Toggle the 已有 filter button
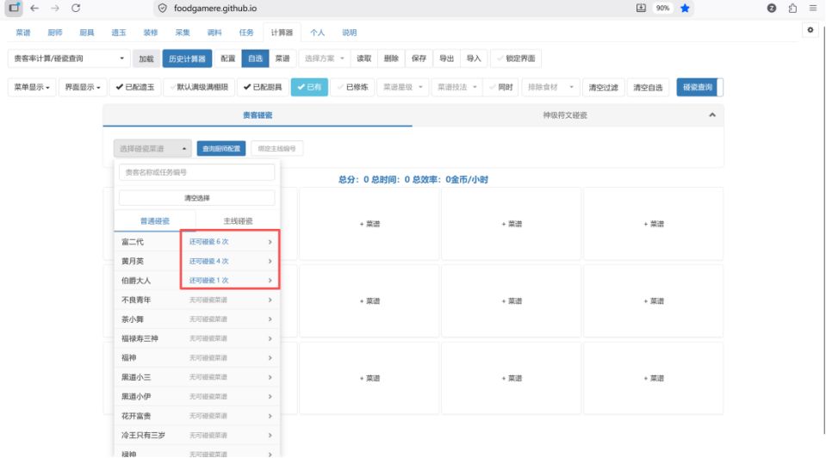The image size is (826, 458). pyautogui.click(x=309, y=88)
